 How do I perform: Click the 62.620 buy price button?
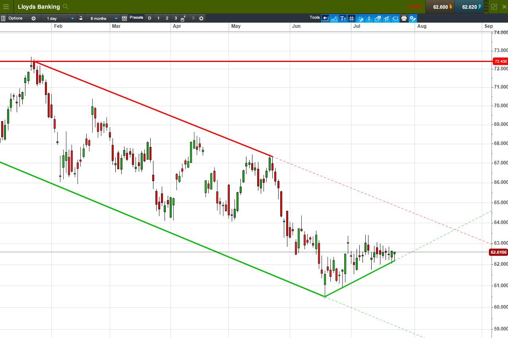[x=469, y=7]
